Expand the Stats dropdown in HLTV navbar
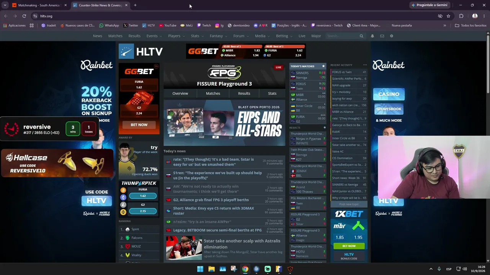The height and width of the screenshot is (275, 490). coord(197,36)
